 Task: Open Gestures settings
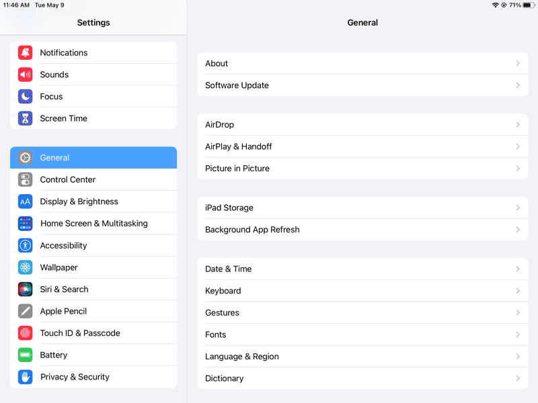[362, 313]
